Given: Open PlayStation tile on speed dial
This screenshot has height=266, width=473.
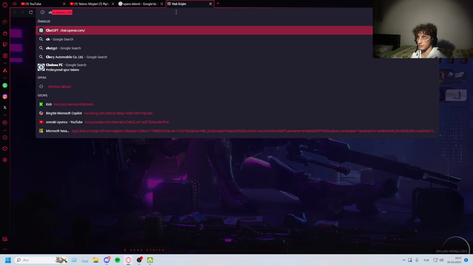Looking at the screenshot, I should click(456, 95).
